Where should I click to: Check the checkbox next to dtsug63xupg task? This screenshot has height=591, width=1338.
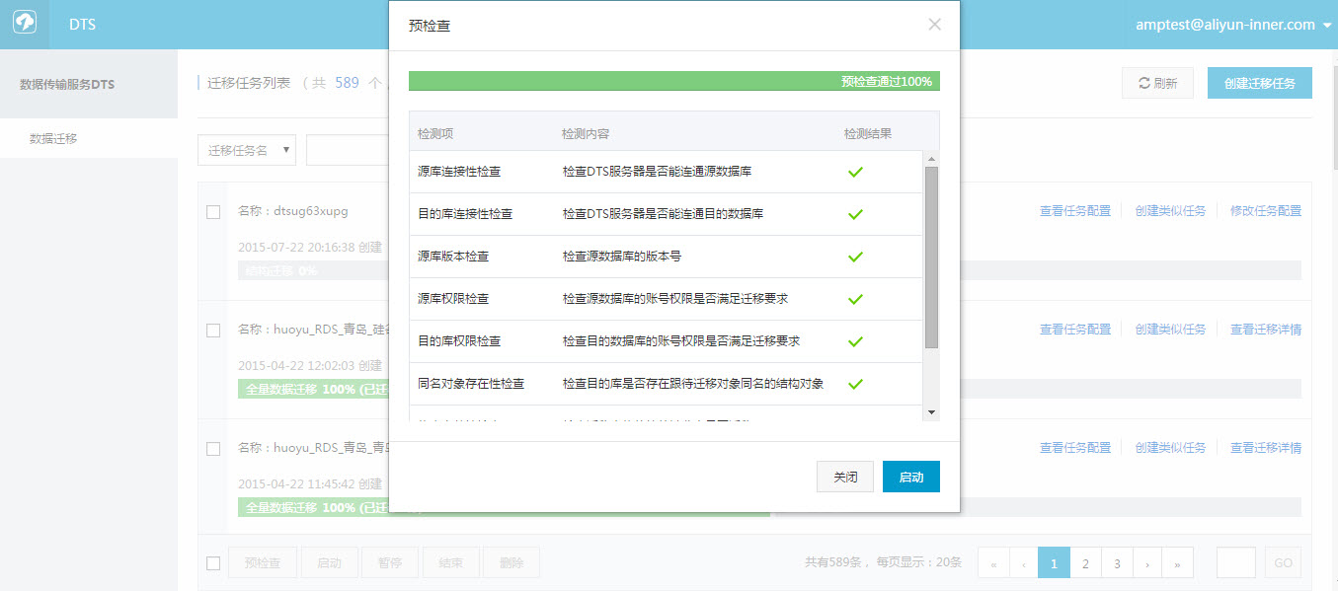tap(213, 210)
